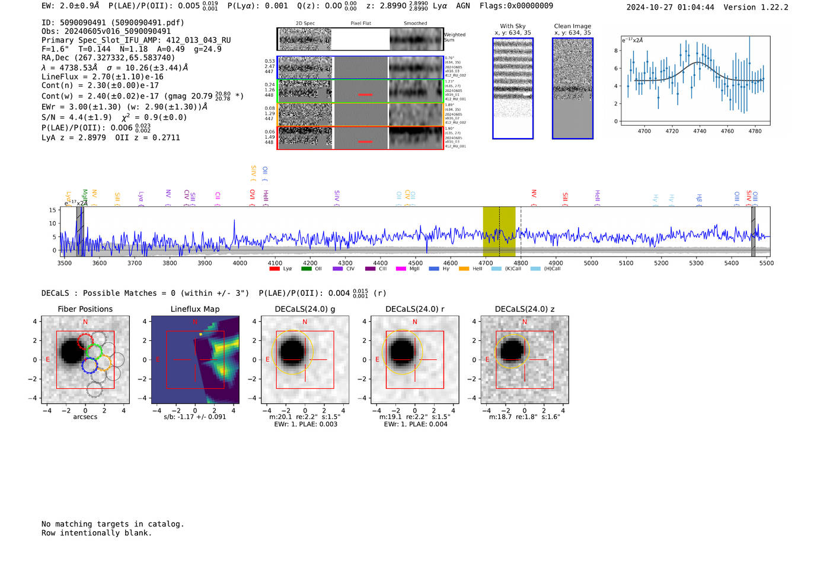Viewport: 830px width, 565px height.
Task: Click Row intentionally blank text
Action: [x=97, y=533]
